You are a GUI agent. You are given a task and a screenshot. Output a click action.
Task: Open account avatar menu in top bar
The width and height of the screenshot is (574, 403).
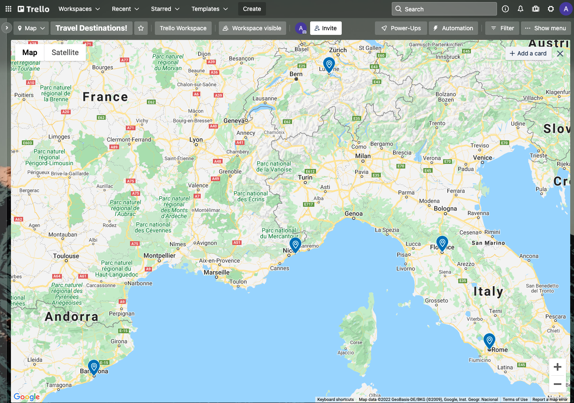click(x=566, y=9)
